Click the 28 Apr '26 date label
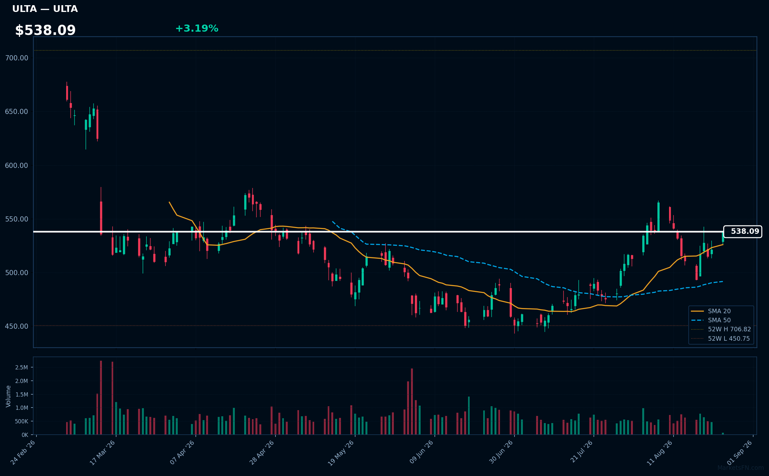This screenshot has height=476, width=769. [262, 453]
